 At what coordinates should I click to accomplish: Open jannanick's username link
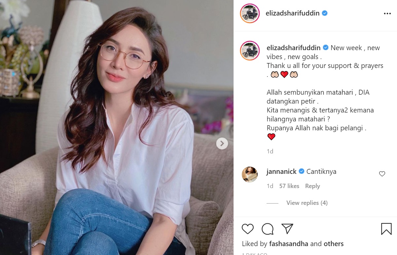pyautogui.click(x=282, y=172)
